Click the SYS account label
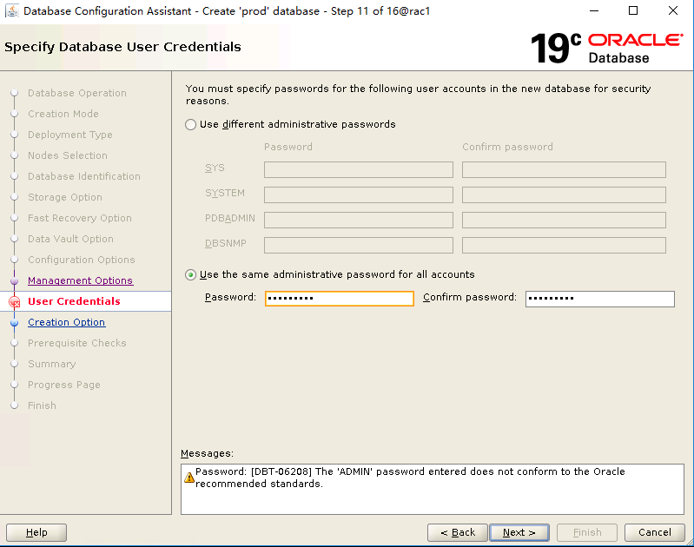 215,168
